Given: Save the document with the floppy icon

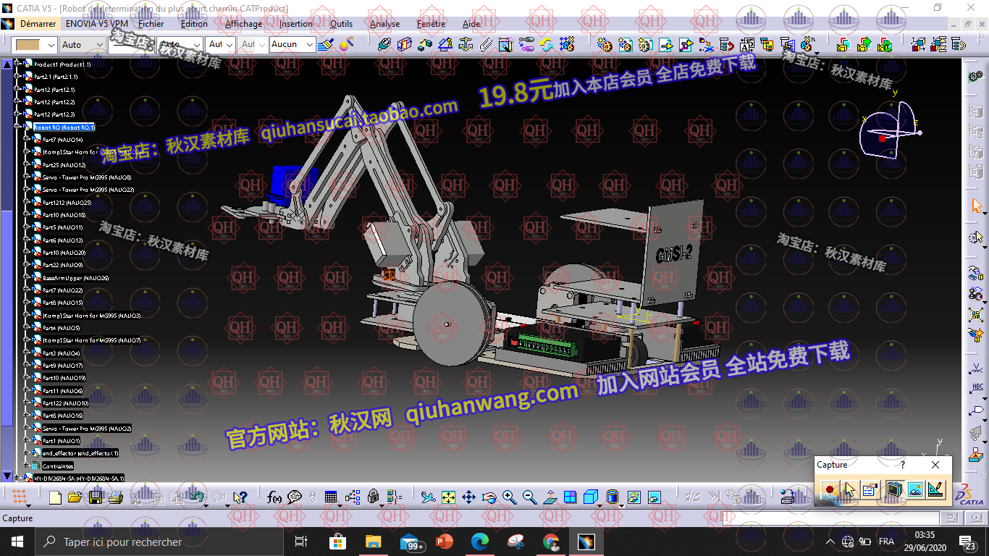Looking at the screenshot, I should pyautogui.click(x=95, y=497).
